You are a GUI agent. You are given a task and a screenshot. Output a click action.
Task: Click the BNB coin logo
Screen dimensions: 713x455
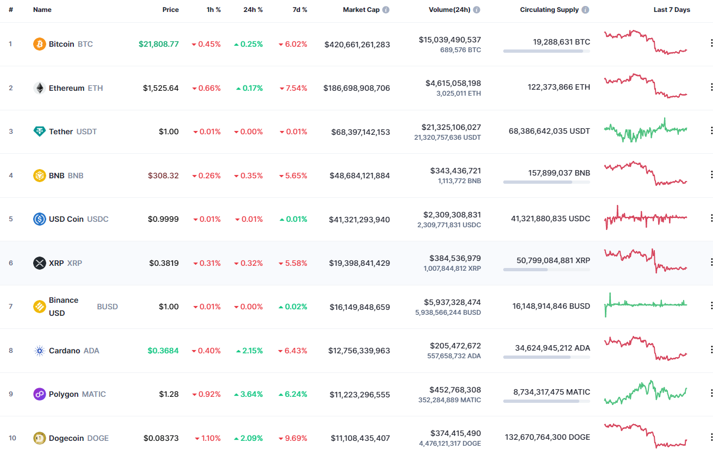pos(39,175)
